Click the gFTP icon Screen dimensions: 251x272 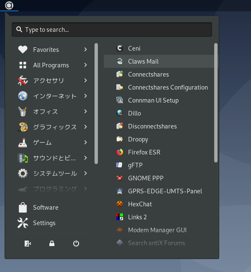coord(120,165)
